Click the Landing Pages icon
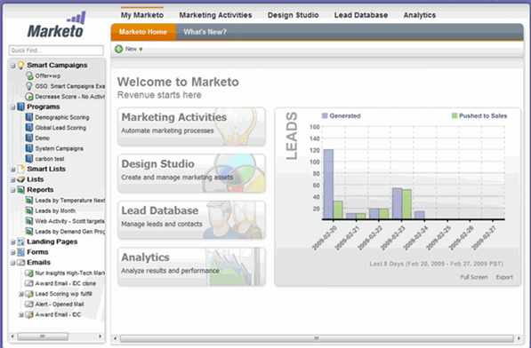 coord(21,241)
